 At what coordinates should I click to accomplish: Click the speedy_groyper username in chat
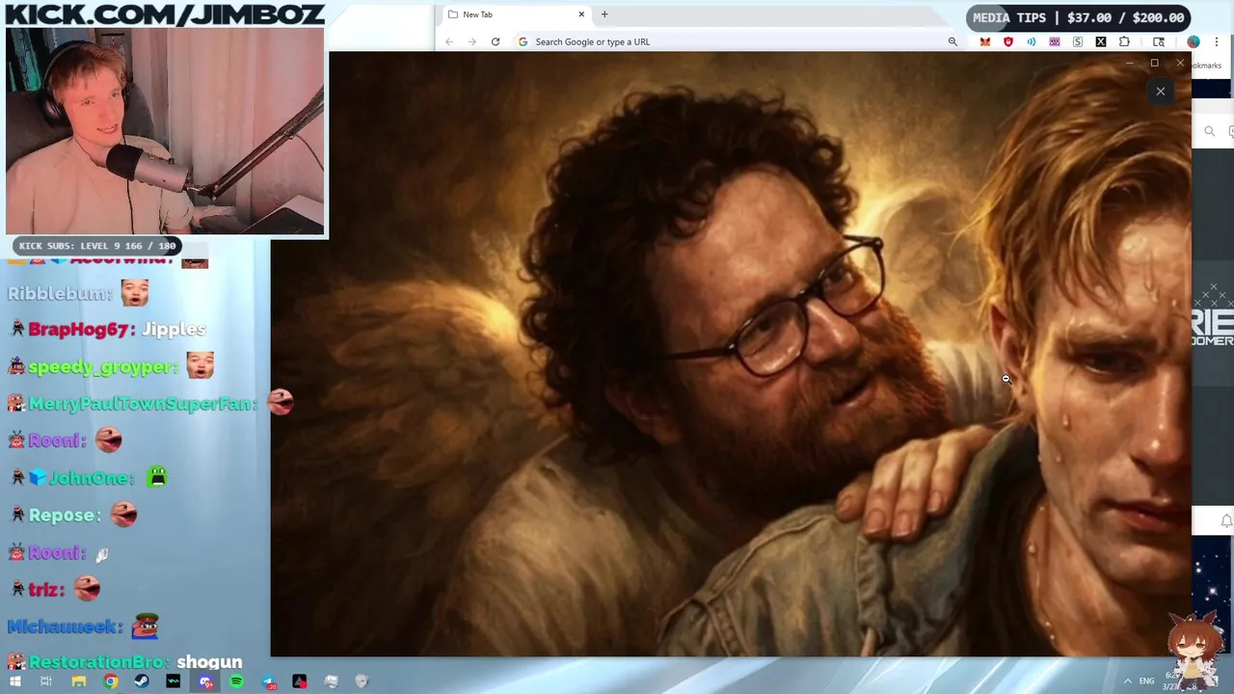coord(102,367)
